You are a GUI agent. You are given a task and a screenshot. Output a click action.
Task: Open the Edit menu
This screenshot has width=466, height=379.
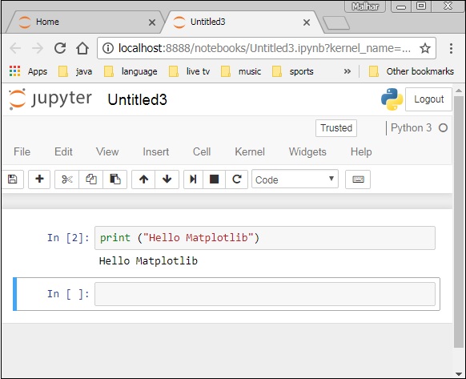tap(63, 151)
